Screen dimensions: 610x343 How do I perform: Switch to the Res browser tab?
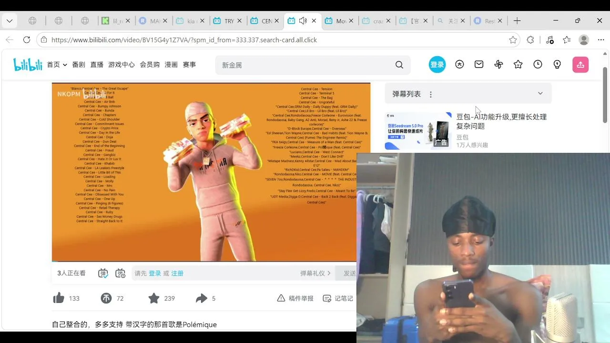coord(488,21)
